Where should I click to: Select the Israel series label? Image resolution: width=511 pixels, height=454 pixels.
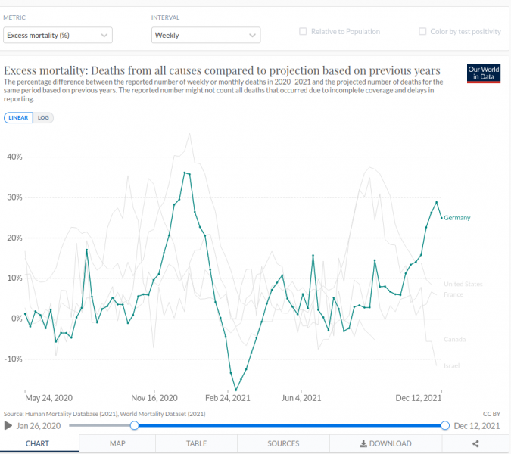(451, 366)
